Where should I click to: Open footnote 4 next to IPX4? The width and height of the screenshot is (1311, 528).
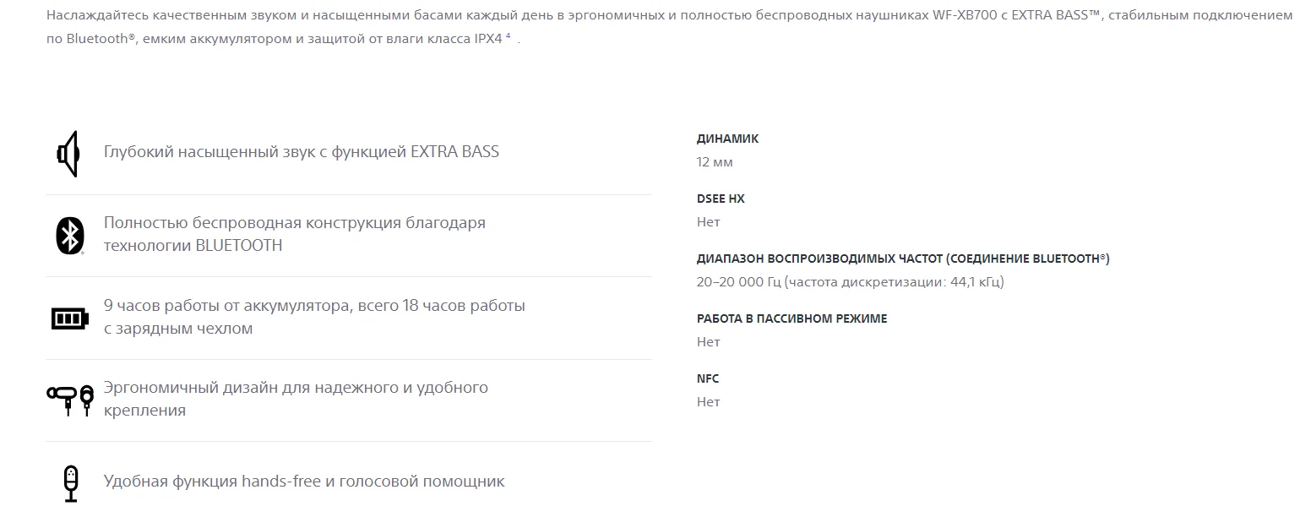tap(509, 38)
